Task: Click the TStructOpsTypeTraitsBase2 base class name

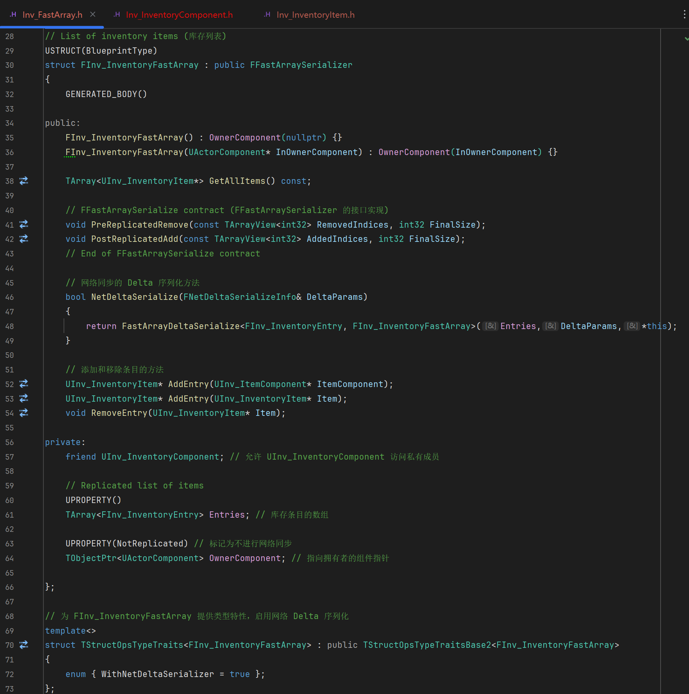Action: [427, 645]
